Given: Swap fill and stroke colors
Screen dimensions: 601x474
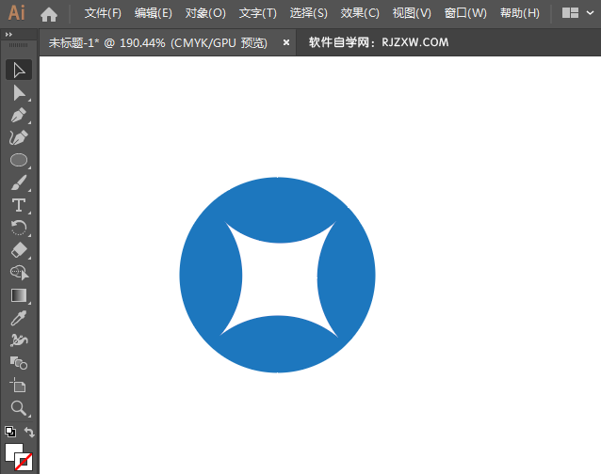Looking at the screenshot, I should pyautogui.click(x=29, y=432).
